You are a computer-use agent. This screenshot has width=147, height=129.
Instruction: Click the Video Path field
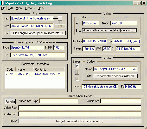click(80, 108)
